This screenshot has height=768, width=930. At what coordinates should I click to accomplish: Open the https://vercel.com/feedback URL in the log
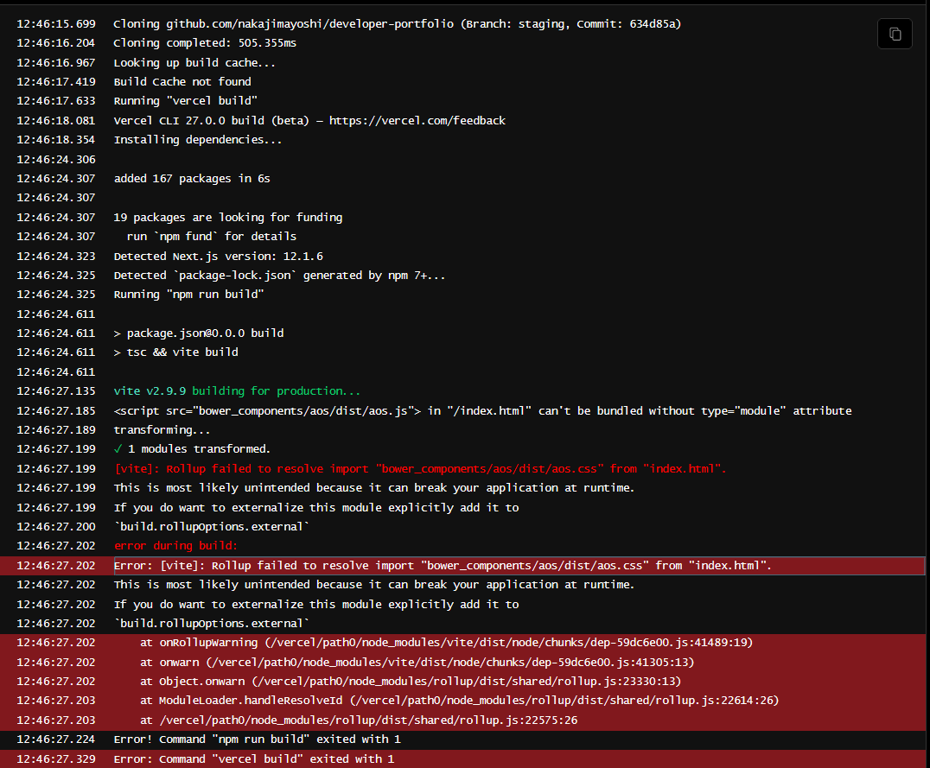[x=417, y=120]
